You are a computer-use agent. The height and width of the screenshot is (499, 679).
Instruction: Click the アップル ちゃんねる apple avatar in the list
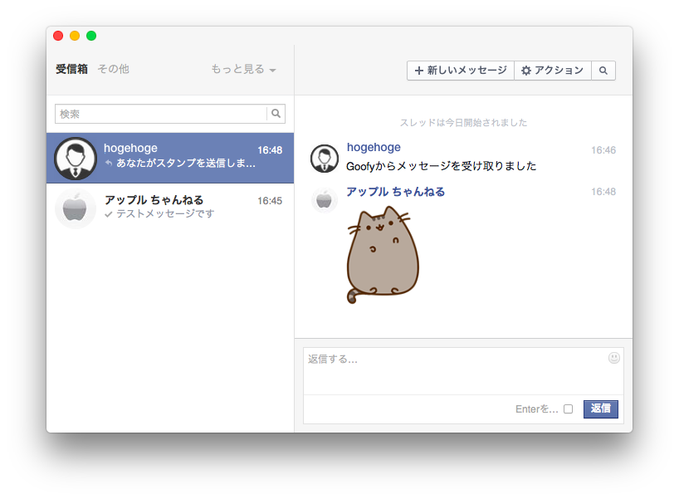click(76, 208)
